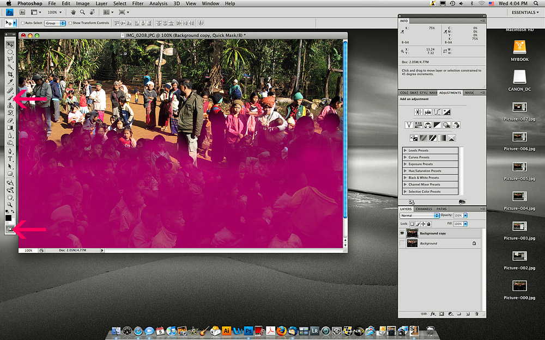
Task: Choose the Eyedropper tool
Action: point(10,82)
